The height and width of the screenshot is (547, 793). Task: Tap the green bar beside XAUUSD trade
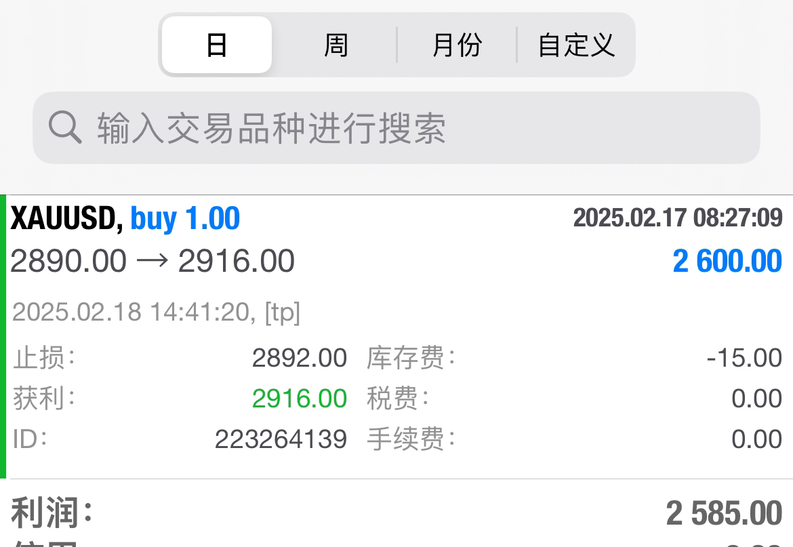point(3,337)
